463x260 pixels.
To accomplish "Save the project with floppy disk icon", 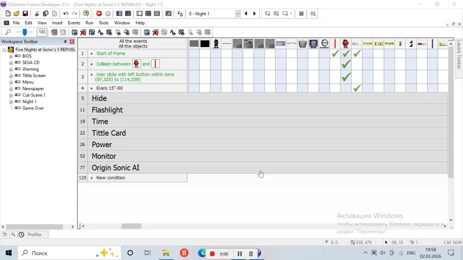I will tap(25, 13).
